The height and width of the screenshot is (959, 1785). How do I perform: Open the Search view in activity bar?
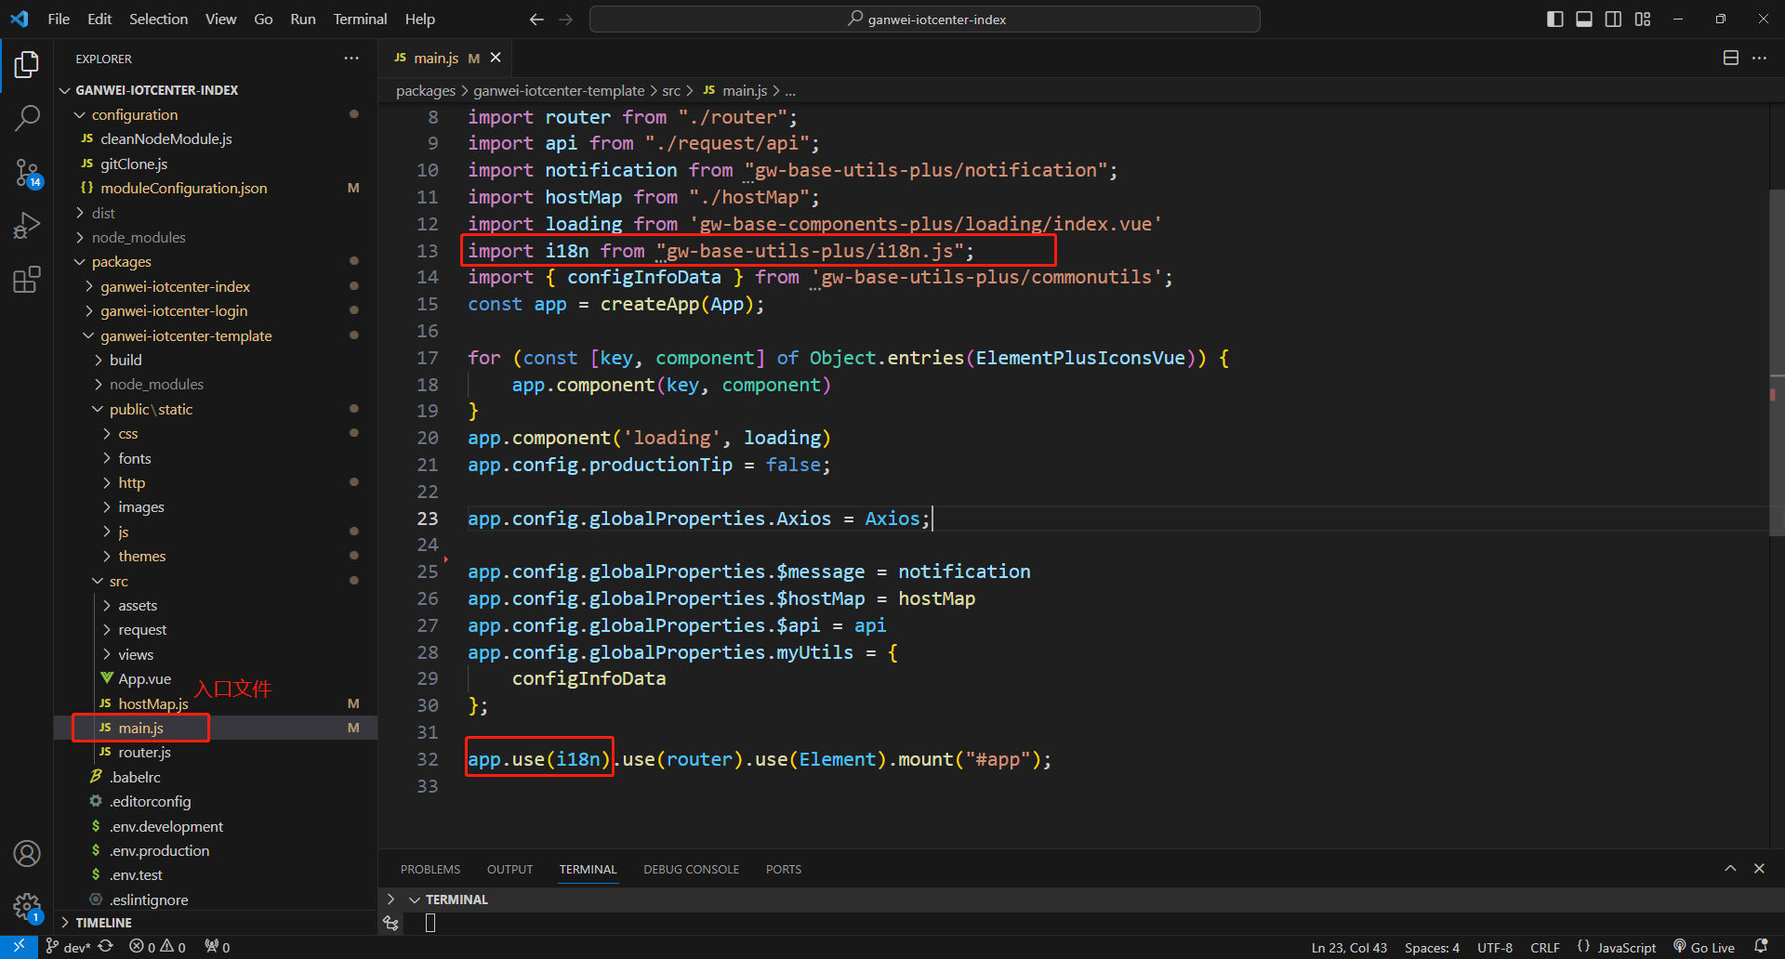click(27, 118)
